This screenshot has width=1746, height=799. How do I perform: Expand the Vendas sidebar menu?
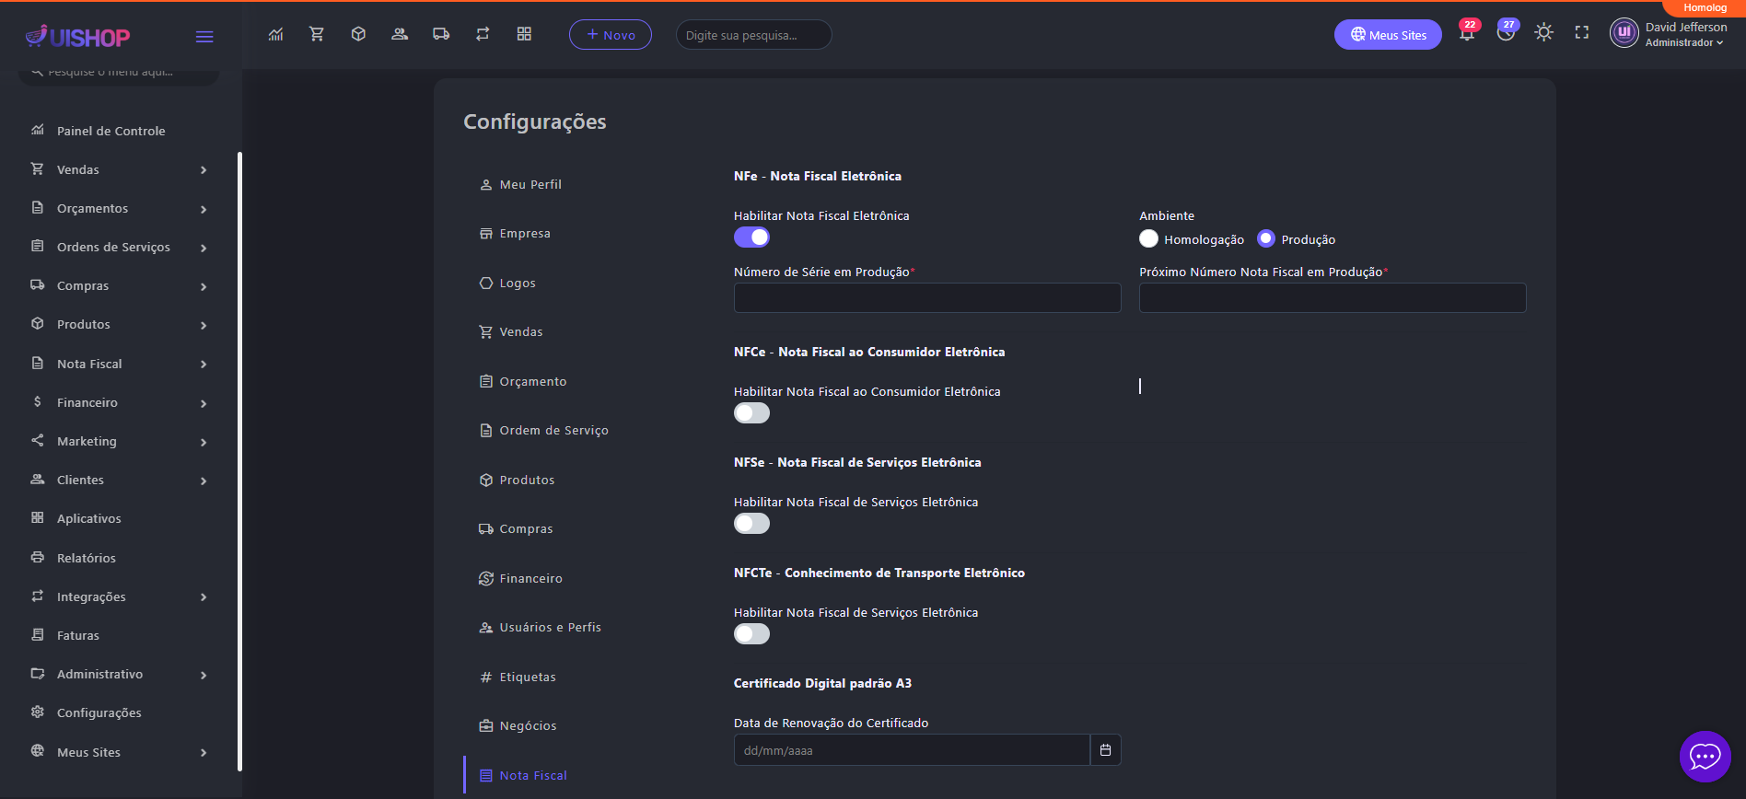[118, 169]
